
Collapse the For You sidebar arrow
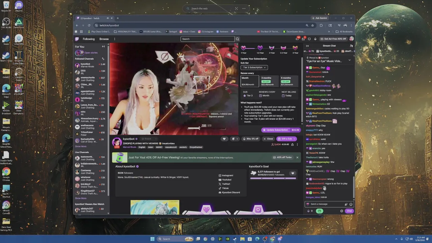[x=103, y=47]
